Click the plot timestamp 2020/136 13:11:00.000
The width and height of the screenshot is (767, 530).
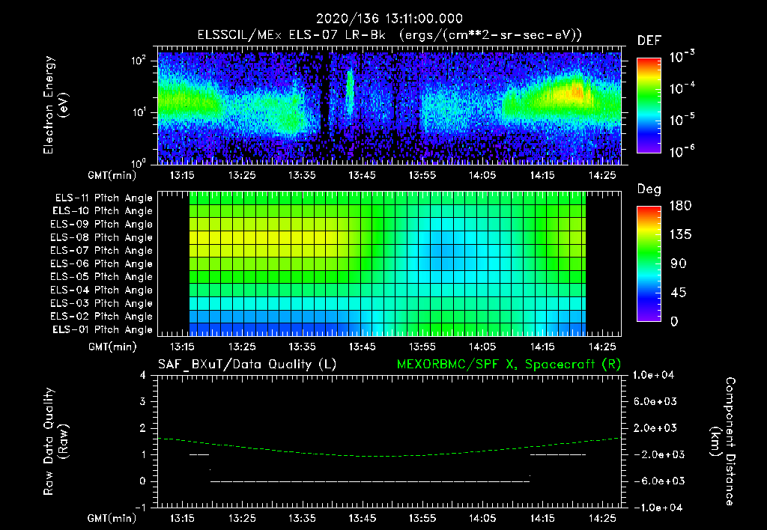(x=389, y=19)
